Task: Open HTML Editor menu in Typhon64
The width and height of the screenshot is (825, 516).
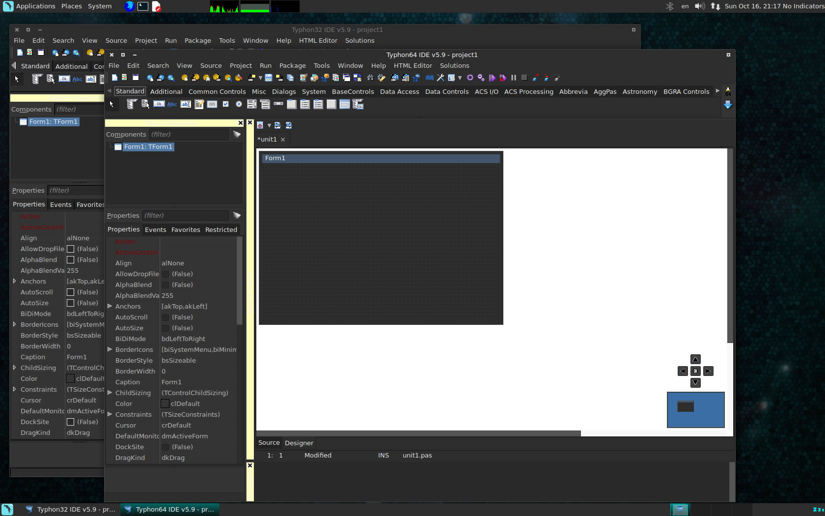Action: point(412,65)
